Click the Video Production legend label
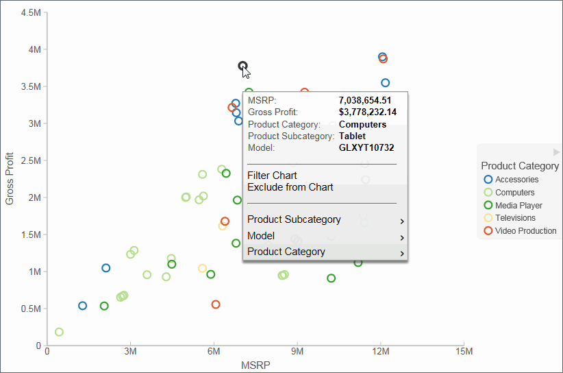Viewport: 563px width, 373px height. (x=525, y=231)
